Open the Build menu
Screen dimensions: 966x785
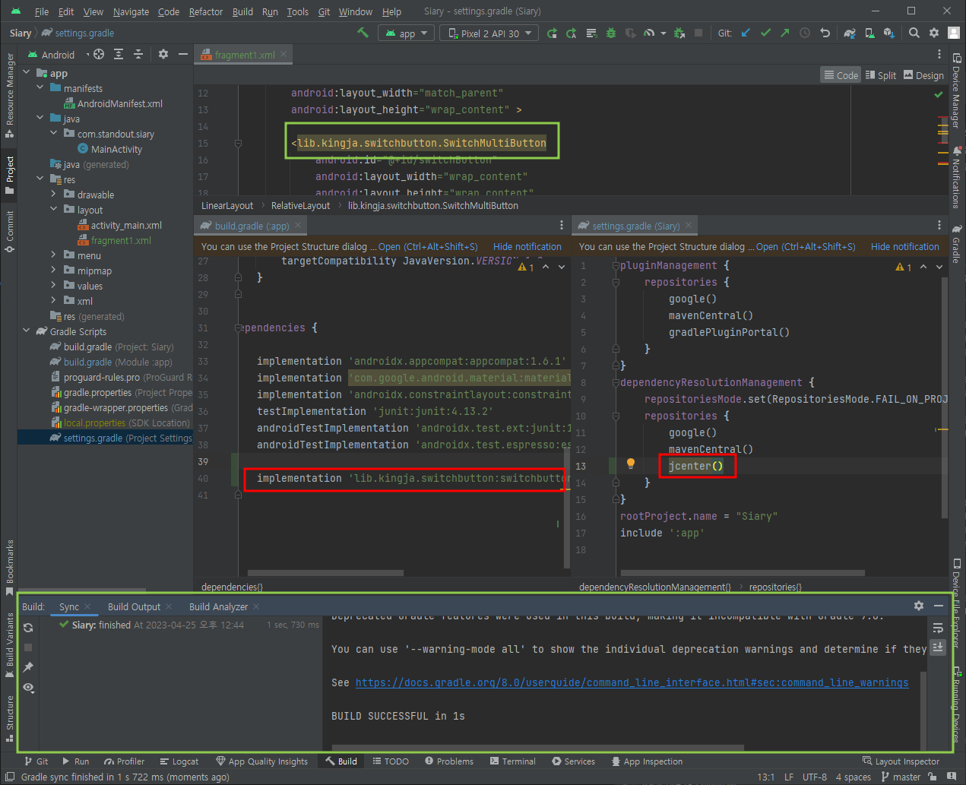(242, 11)
